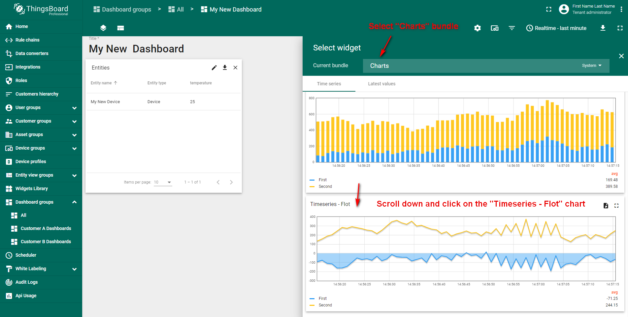The image size is (628, 317).
Task: Toggle fullscreen icon in the top header
Action: click(x=549, y=9)
